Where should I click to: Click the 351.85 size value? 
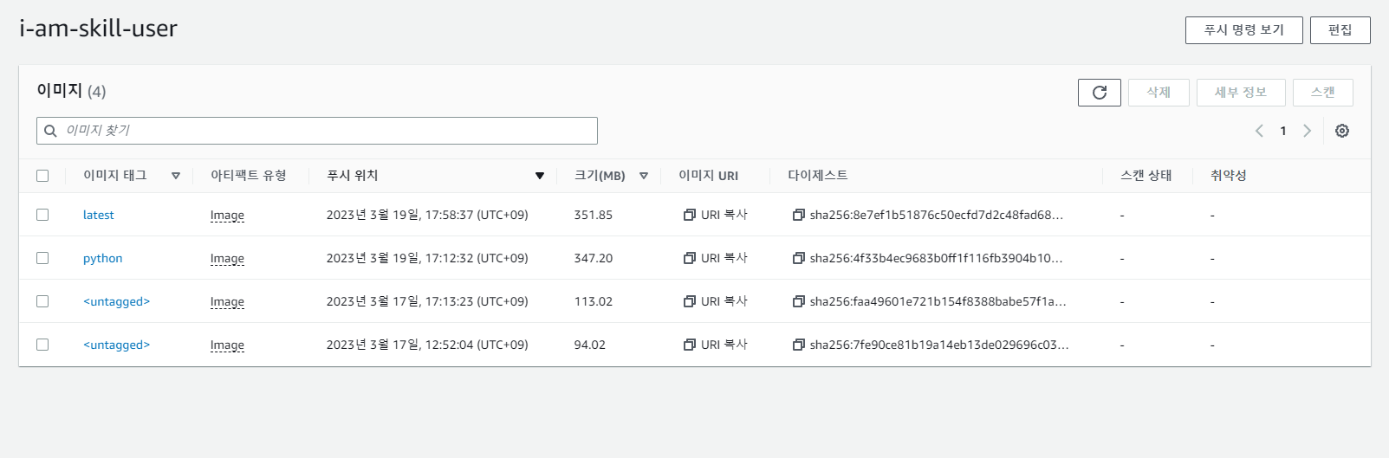click(593, 215)
